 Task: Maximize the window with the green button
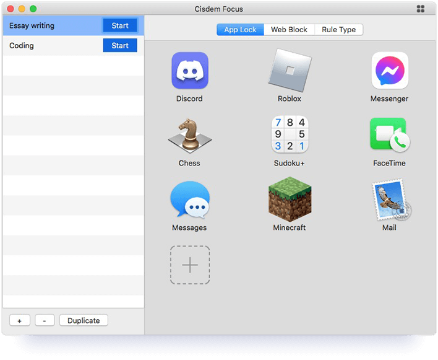click(33, 9)
